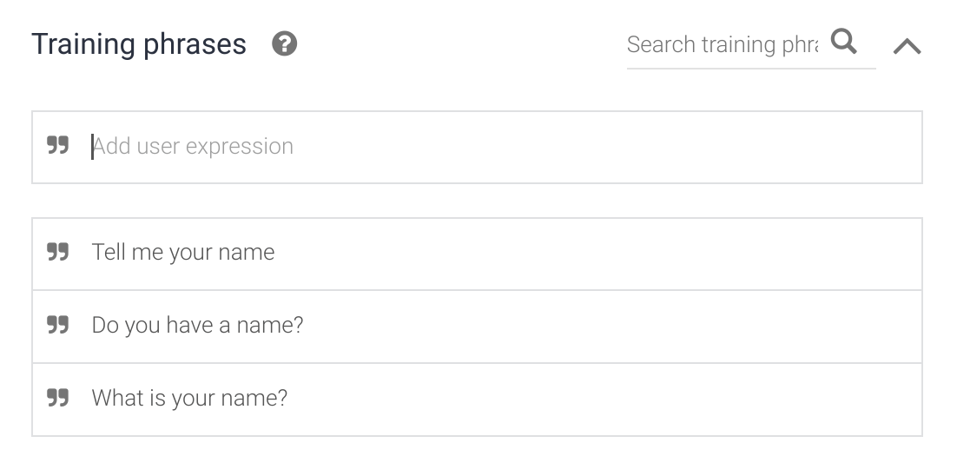Viewport: 957px width, 456px height.
Task: Click the search magnifier icon
Action: coord(843,42)
